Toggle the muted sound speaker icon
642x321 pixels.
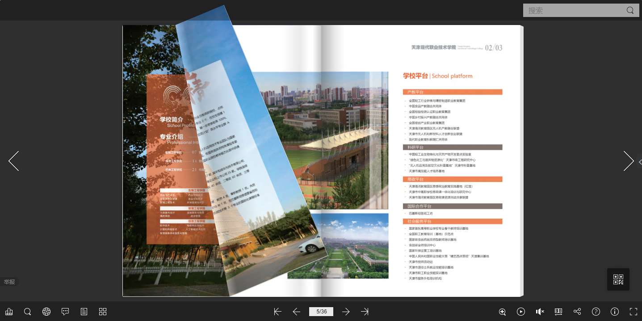click(x=540, y=312)
